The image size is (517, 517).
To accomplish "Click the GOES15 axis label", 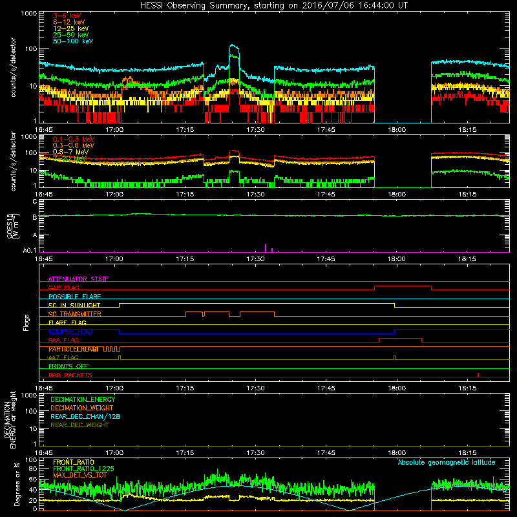I will point(10,226).
